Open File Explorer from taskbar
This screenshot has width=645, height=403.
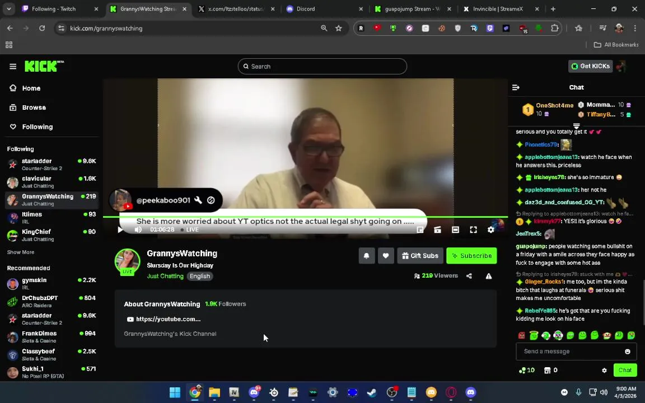[x=214, y=392]
